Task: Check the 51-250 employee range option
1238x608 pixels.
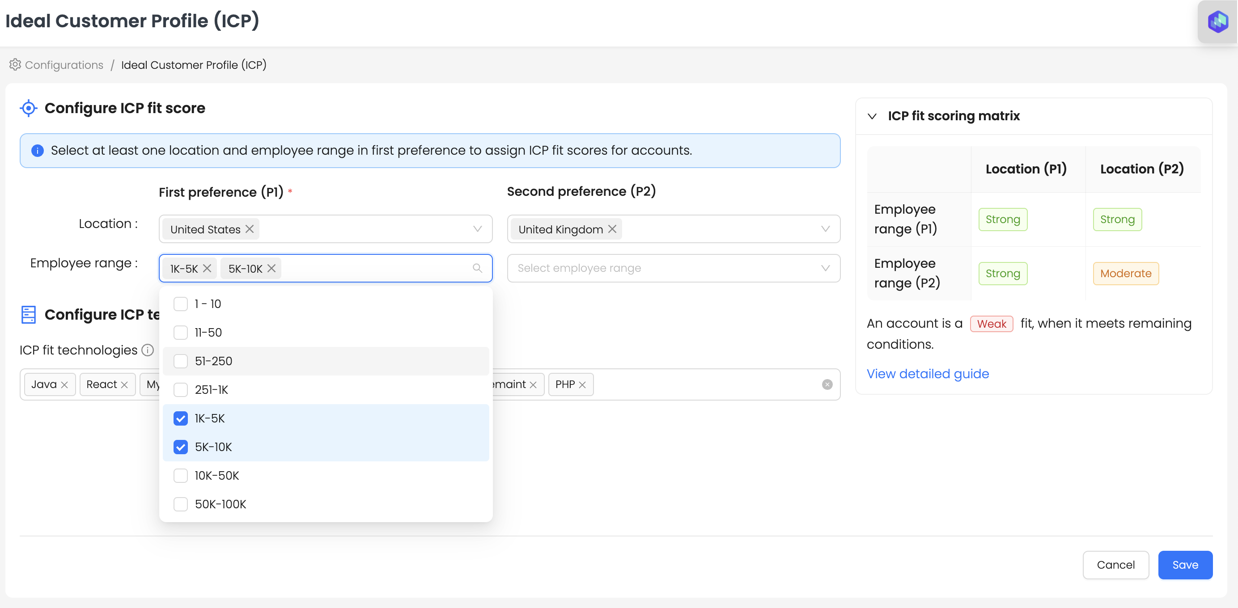Action: tap(181, 361)
